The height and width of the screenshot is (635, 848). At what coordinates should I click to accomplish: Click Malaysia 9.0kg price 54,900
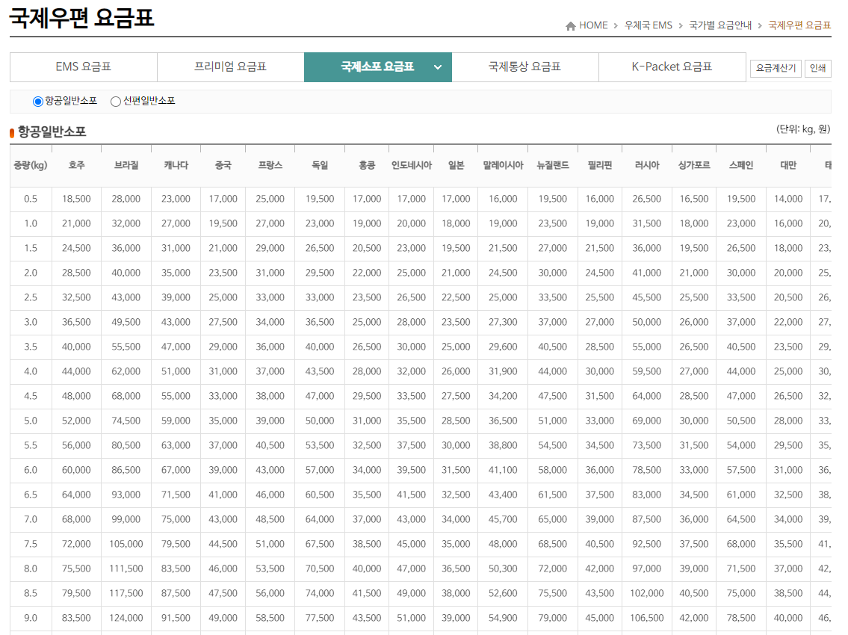click(503, 618)
